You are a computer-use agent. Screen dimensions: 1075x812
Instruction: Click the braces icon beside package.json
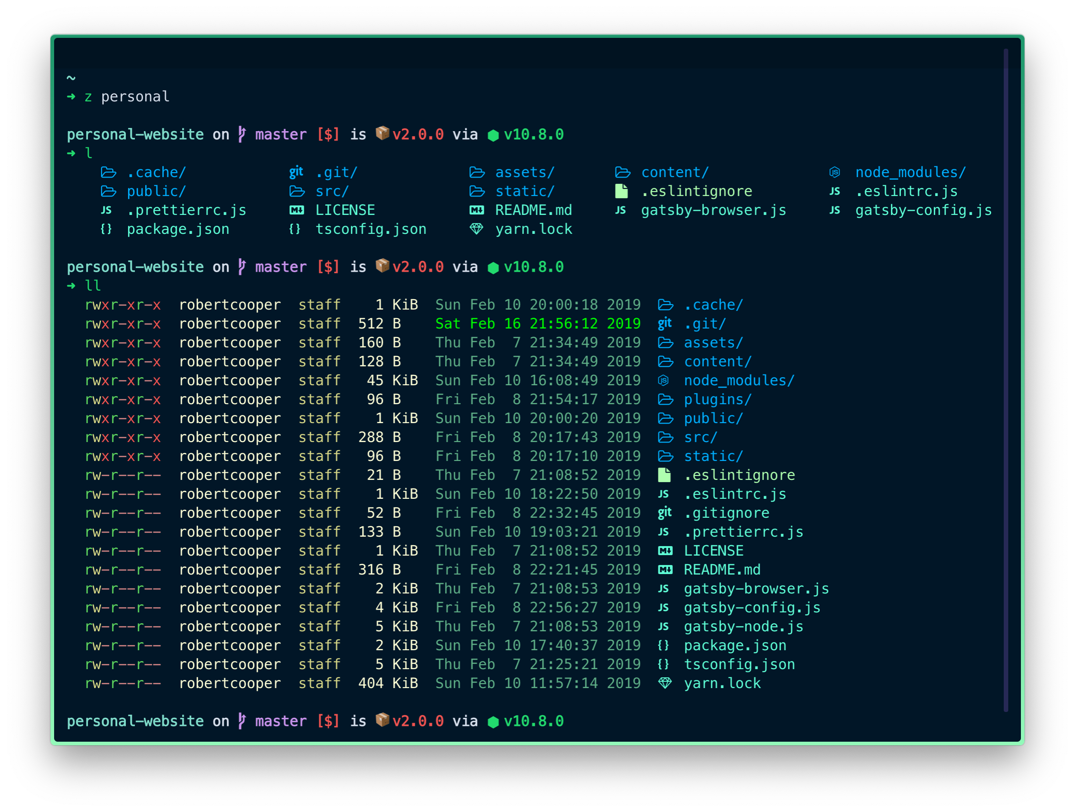pyautogui.click(x=106, y=229)
